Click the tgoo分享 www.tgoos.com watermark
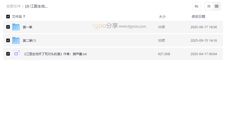The height and width of the screenshot is (133, 227). point(119,26)
